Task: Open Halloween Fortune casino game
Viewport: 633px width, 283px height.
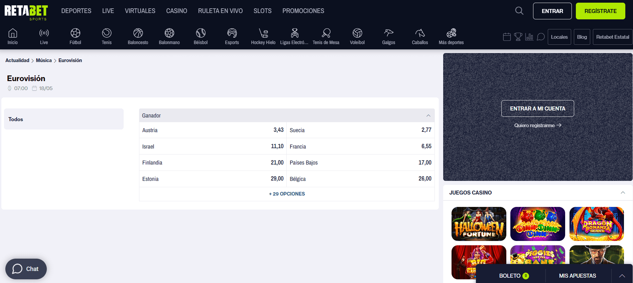Action: pyautogui.click(x=479, y=224)
